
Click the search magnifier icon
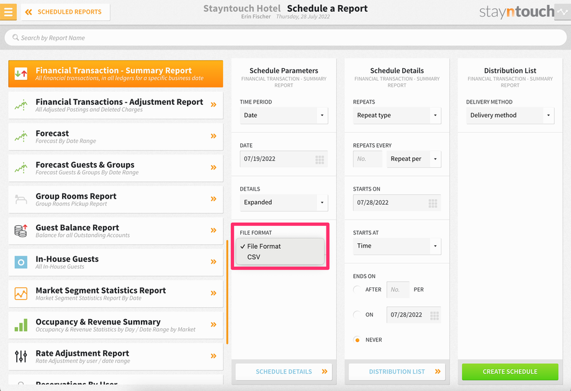pos(16,37)
